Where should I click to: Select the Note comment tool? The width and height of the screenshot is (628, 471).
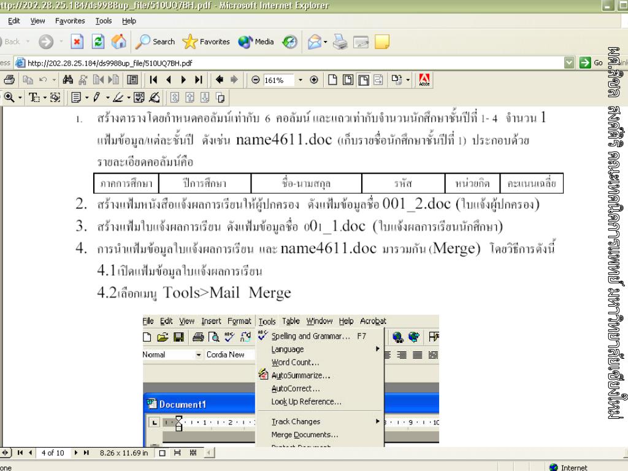pyautogui.click(x=76, y=98)
